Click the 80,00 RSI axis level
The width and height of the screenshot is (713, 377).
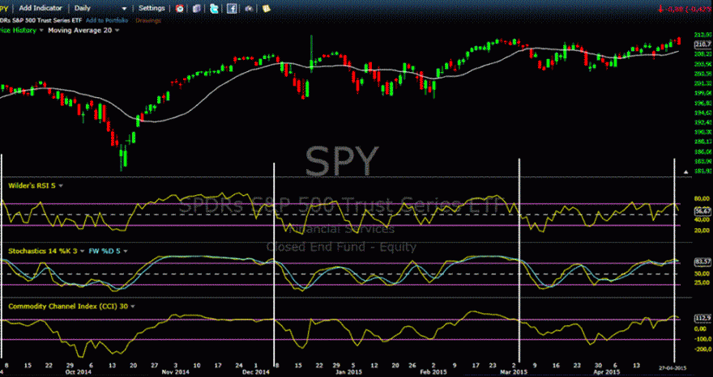[x=702, y=198]
